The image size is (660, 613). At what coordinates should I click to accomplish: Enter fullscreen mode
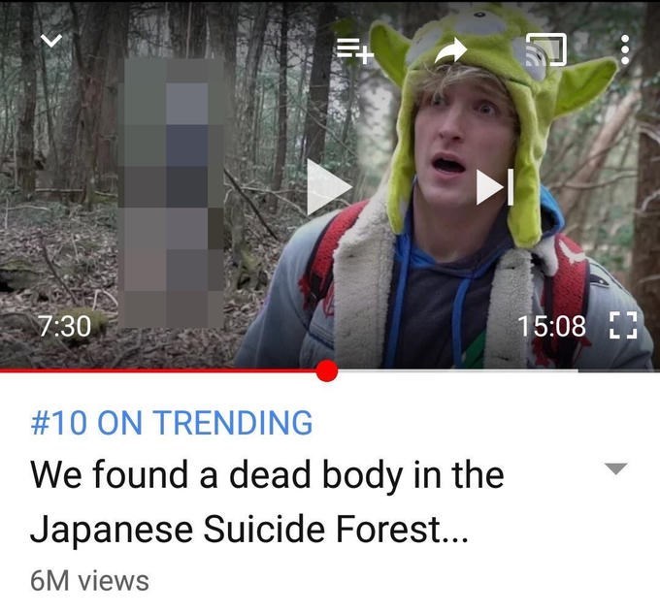623,326
